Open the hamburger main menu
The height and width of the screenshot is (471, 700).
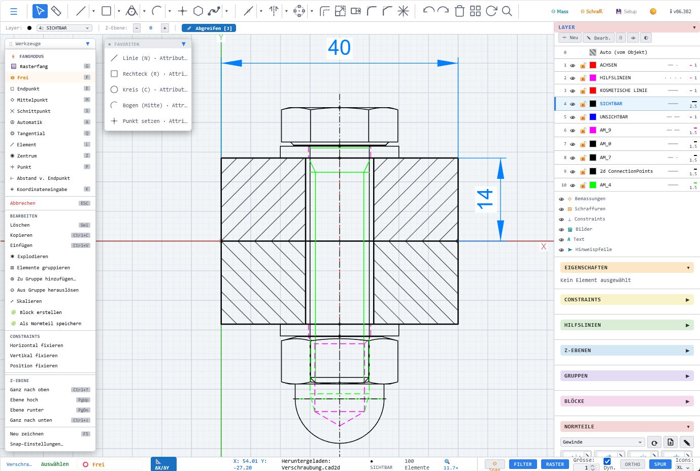14,11
